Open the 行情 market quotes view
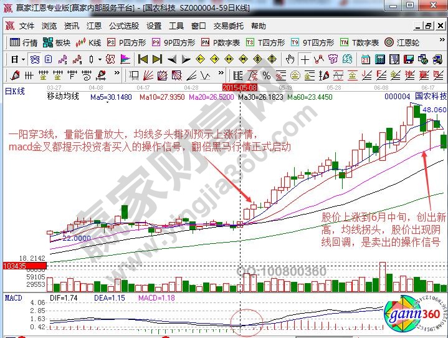 pos(24,43)
